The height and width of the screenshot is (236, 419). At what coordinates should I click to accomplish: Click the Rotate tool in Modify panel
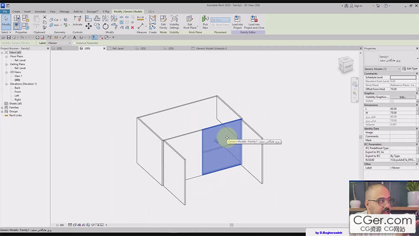106,26
